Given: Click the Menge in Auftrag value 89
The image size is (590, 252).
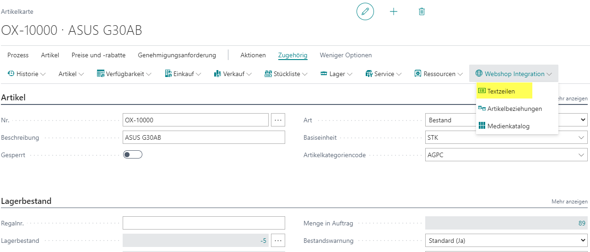Looking at the screenshot, I should tap(506, 223).
